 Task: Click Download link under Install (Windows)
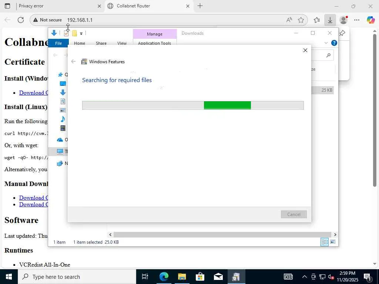point(33,93)
